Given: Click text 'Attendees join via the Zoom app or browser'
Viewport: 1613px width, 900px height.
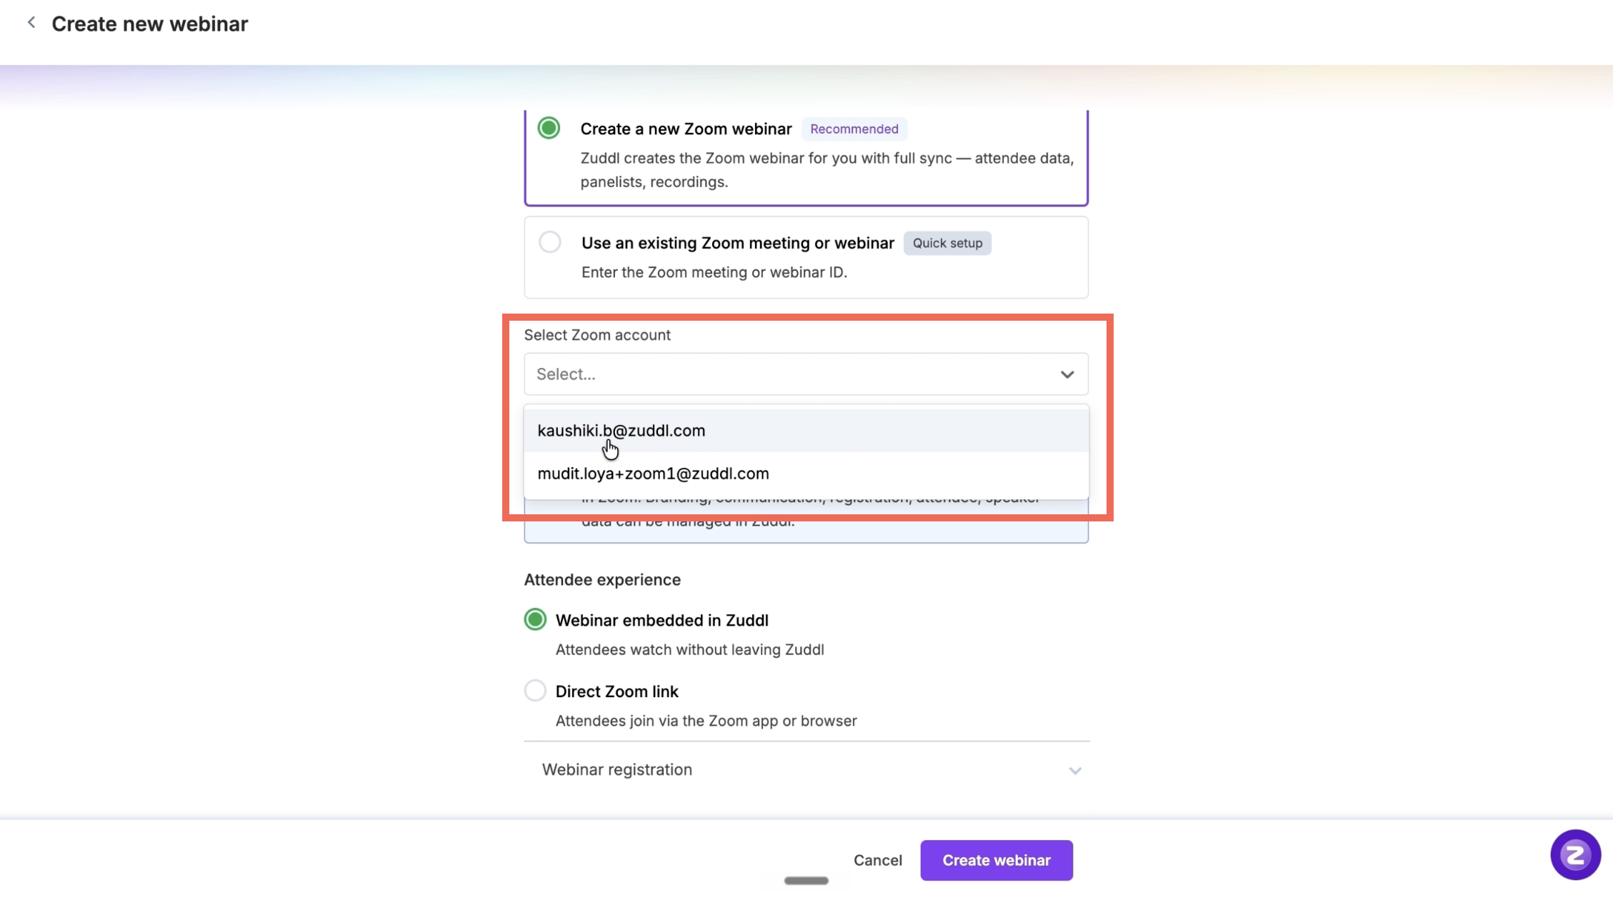Looking at the screenshot, I should 706,721.
